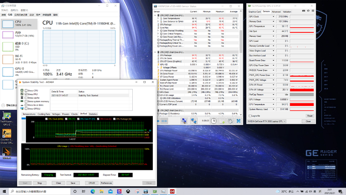This screenshot has height=195, width=346.
Task: Open 3DMark desktop shortcut
Action: click(x=7, y=154)
